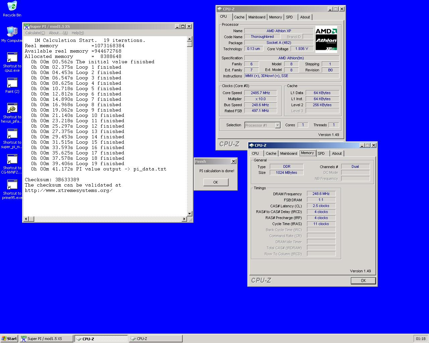Click the Multiplier value x 10.0

coord(260,99)
